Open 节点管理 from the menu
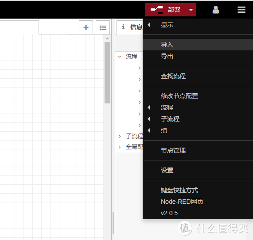This screenshot has height=240, width=253. click(198, 150)
